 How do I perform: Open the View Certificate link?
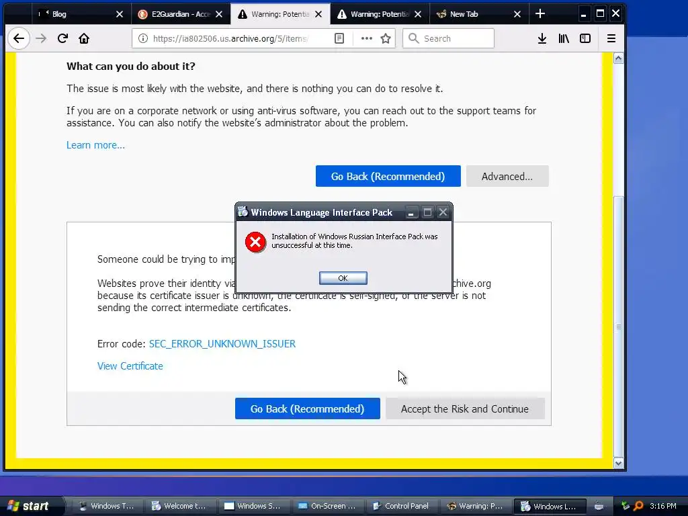[x=130, y=366]
